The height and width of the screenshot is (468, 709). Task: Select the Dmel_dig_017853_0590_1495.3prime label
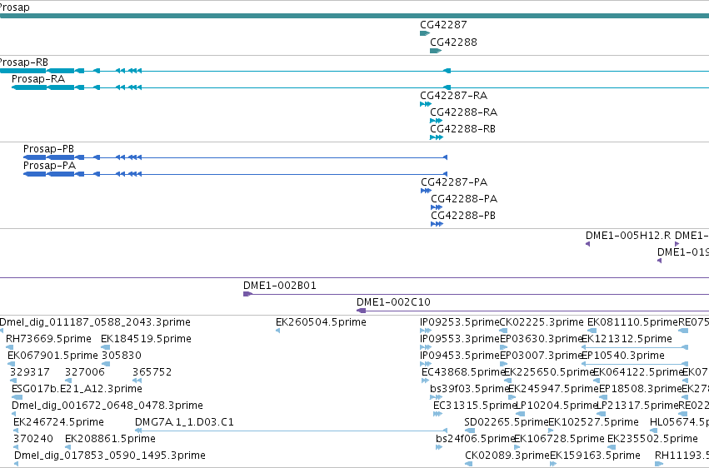click(x=110, y=456)
